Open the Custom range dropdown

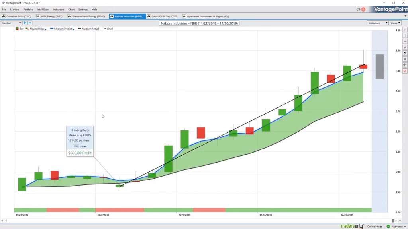[x=11, y=23]
